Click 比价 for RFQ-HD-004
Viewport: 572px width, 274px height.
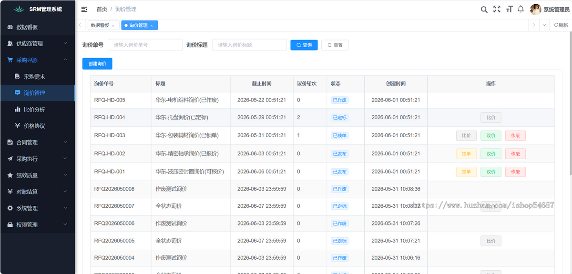point(490,117)
